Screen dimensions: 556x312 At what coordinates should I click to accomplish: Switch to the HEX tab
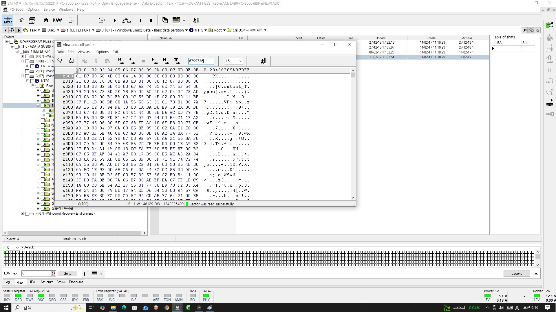(x=32, y=282)
